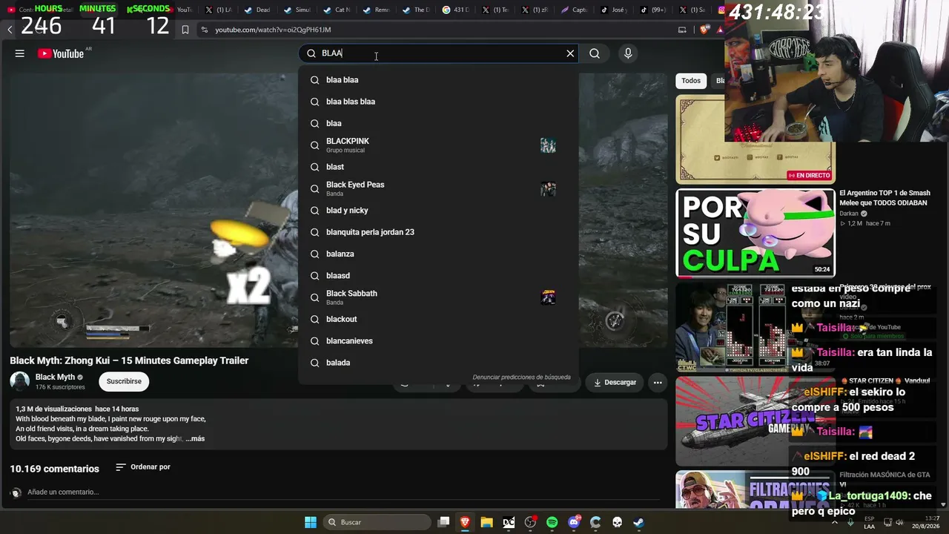
Task: Submit search with the magnifier button
Action: (595, 53)
